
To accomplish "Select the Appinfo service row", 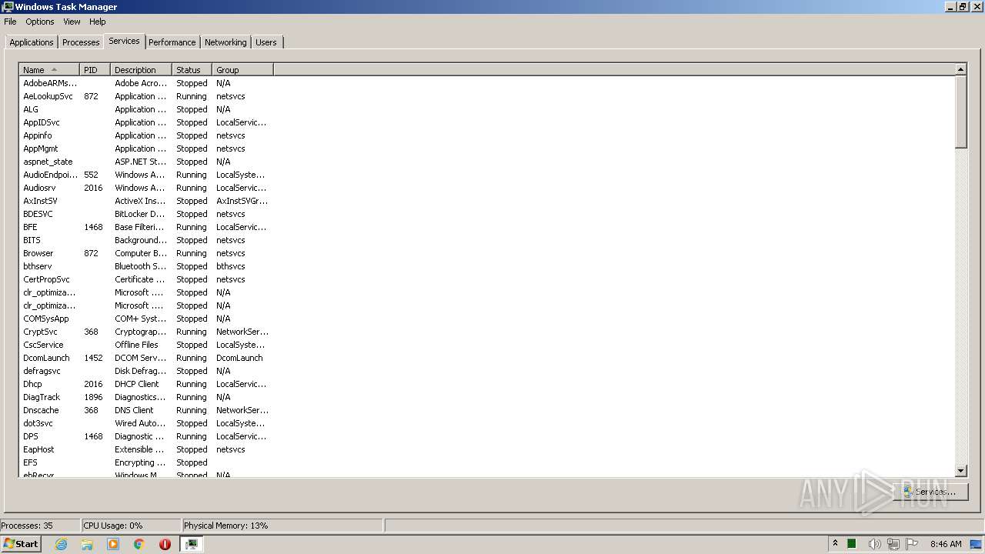I will 146,135.
